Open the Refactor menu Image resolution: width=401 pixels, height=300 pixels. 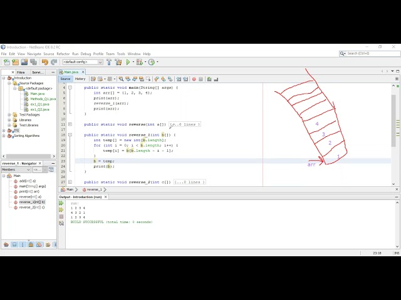click(63, 54)
